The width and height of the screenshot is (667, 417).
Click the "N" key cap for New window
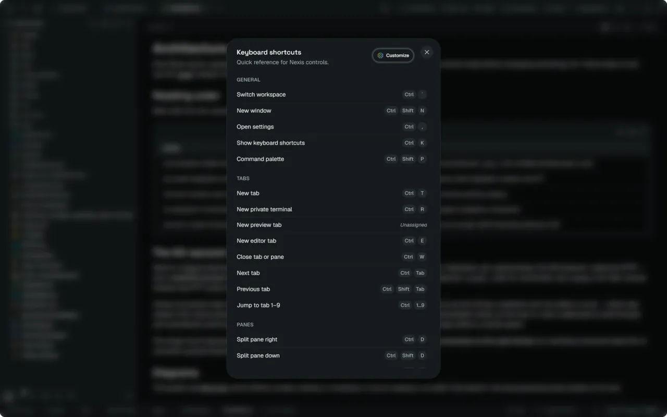coord(422,111)
